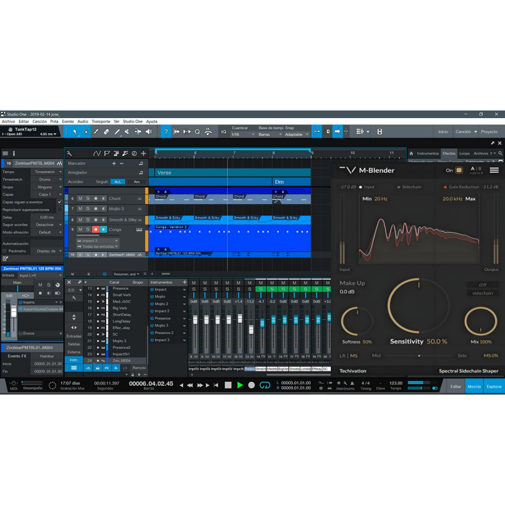Toggle diff button in M-Blender
This screenshot has height=505, width=505.
pos(482,285)
